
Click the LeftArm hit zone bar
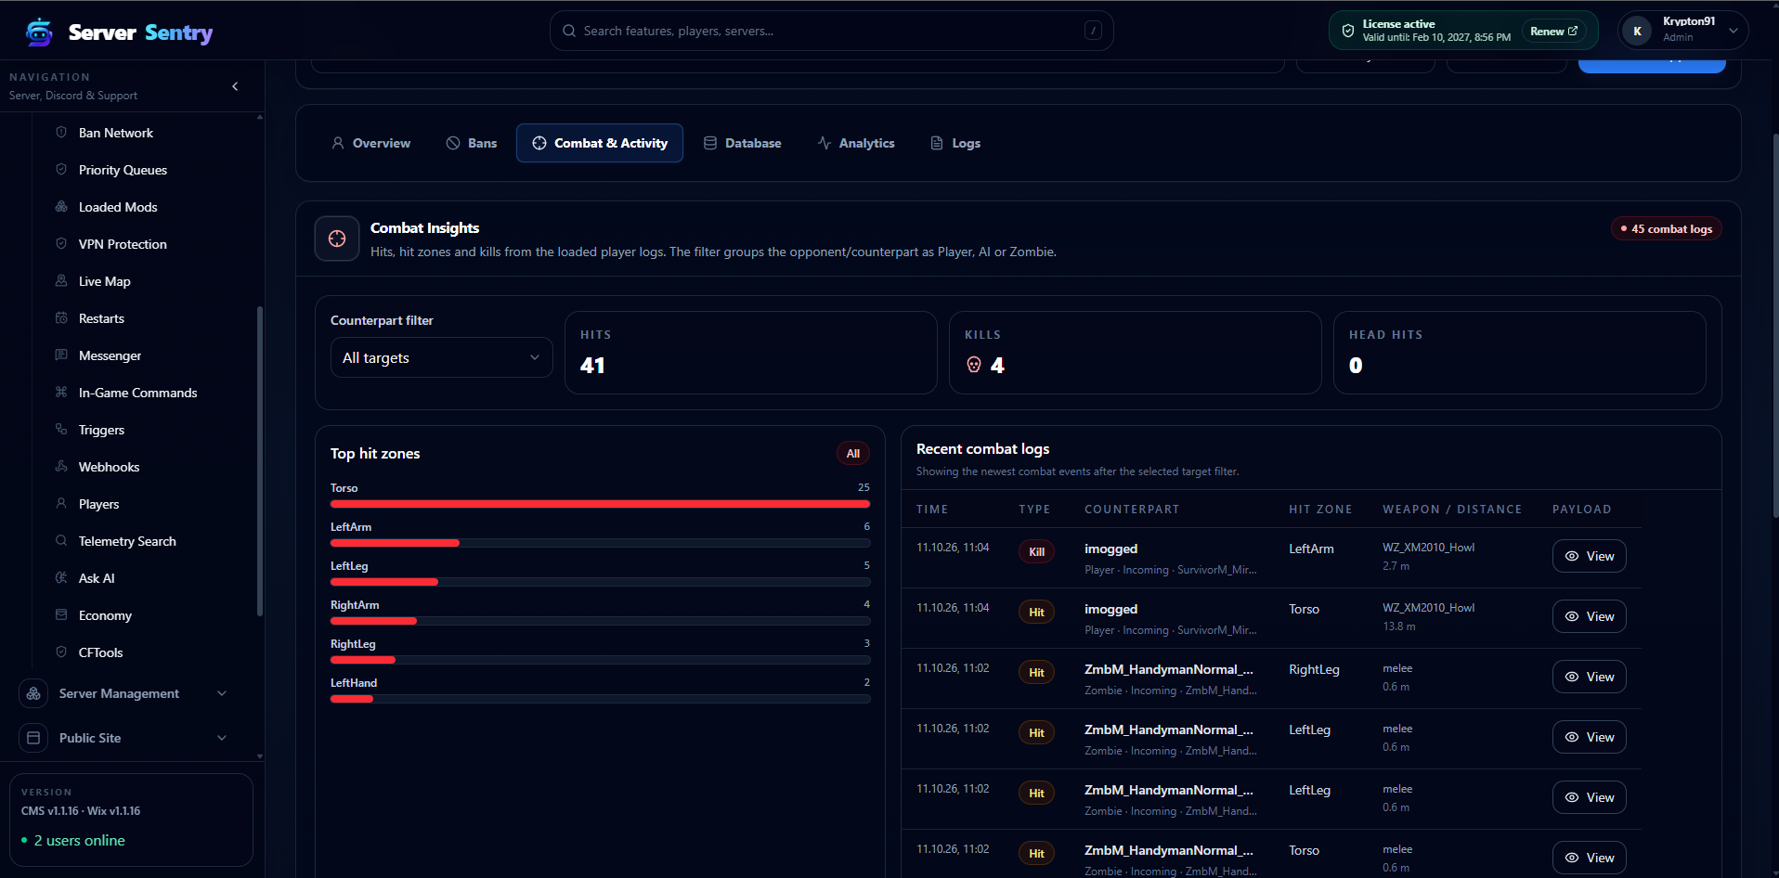600,543
